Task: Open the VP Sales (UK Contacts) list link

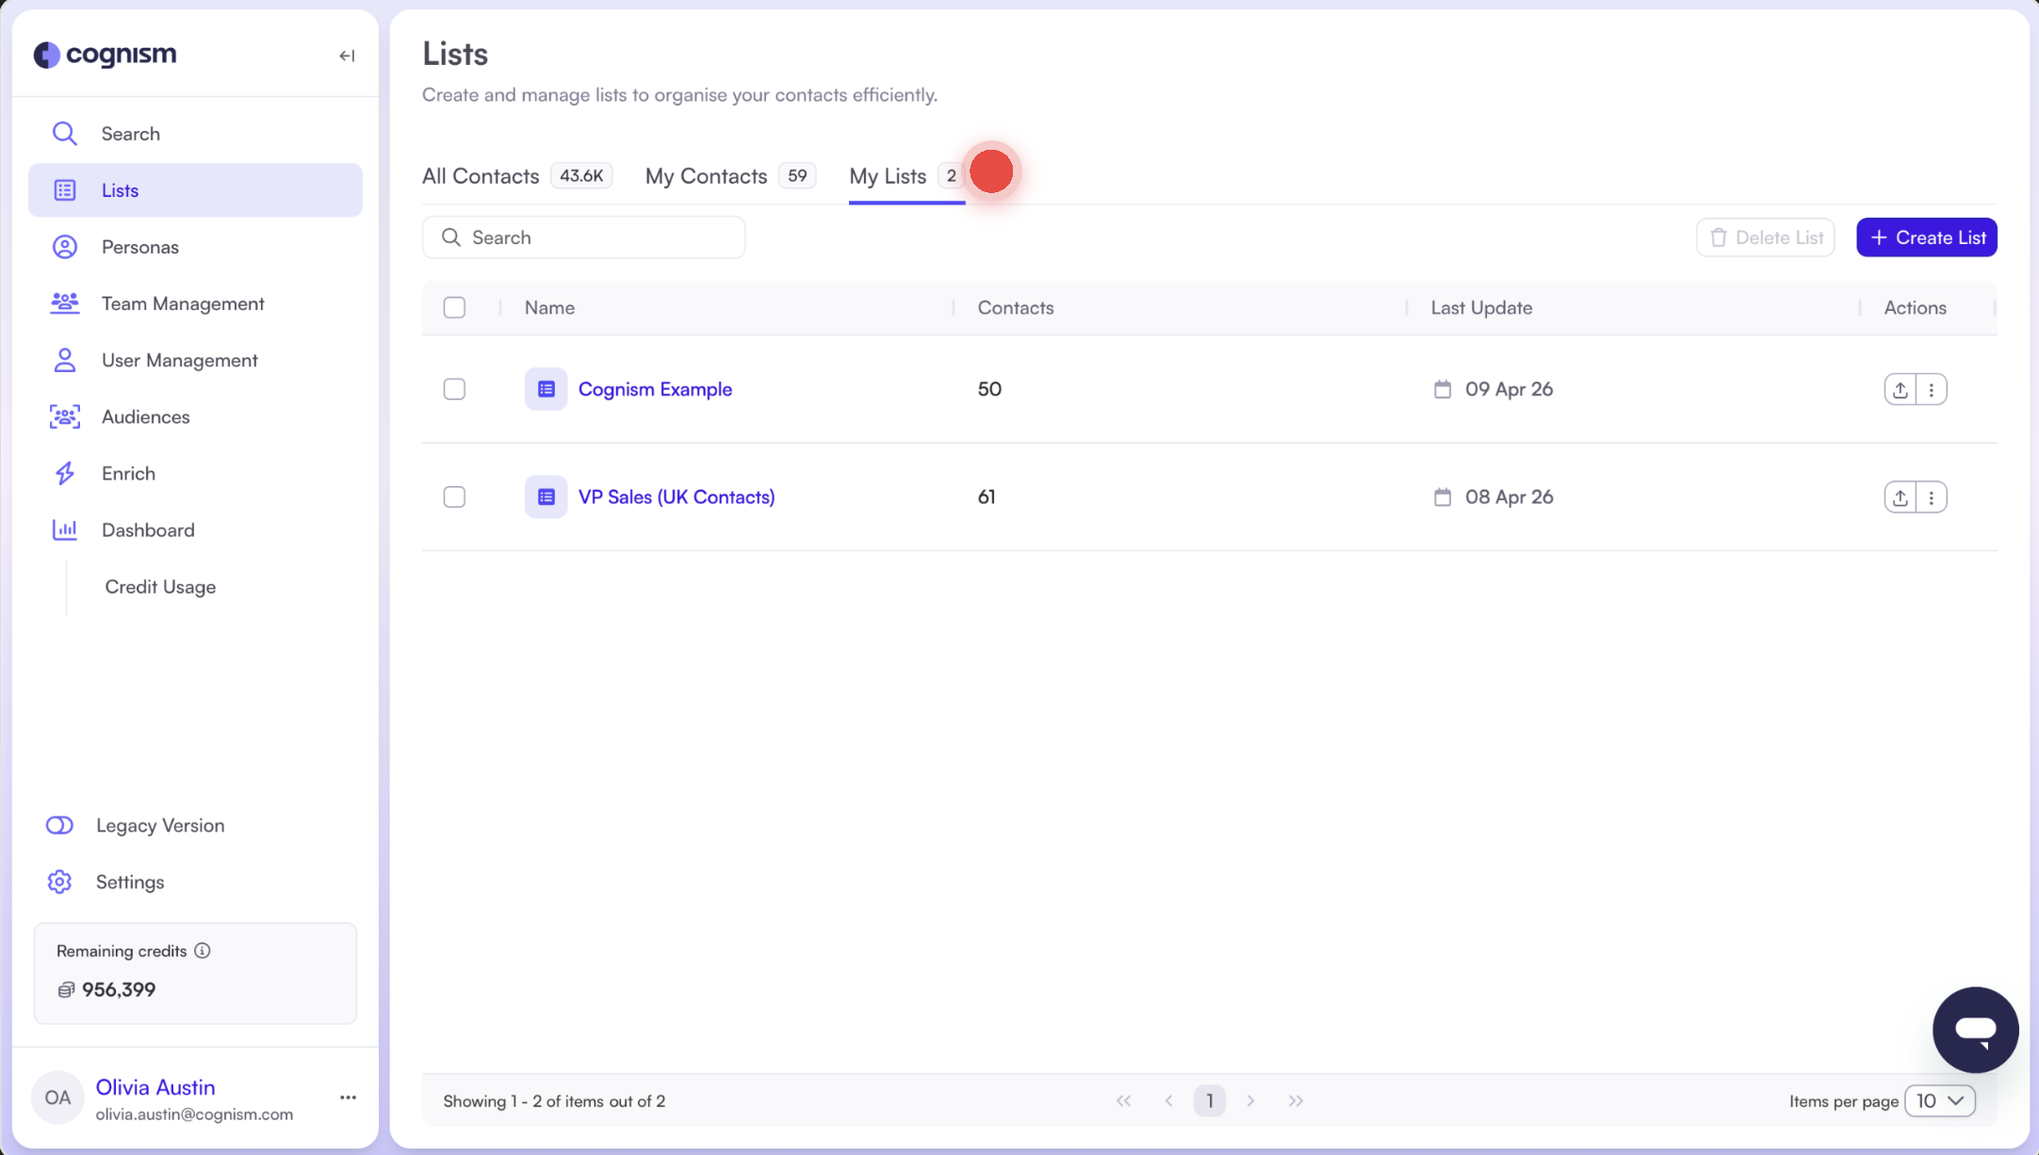Action: pyautogui.click(x=677, y=496)
